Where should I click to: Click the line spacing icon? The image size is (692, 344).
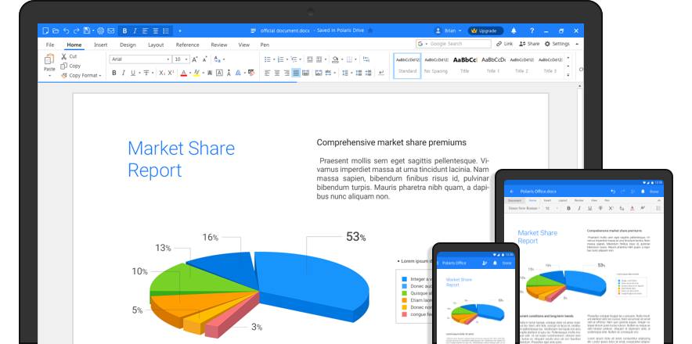345,73
